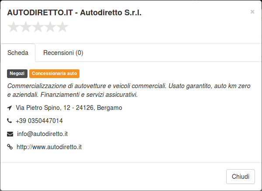Click the envelope email icon
The height and width of the screenshot is (191, 262).
[x=10, y=134]
